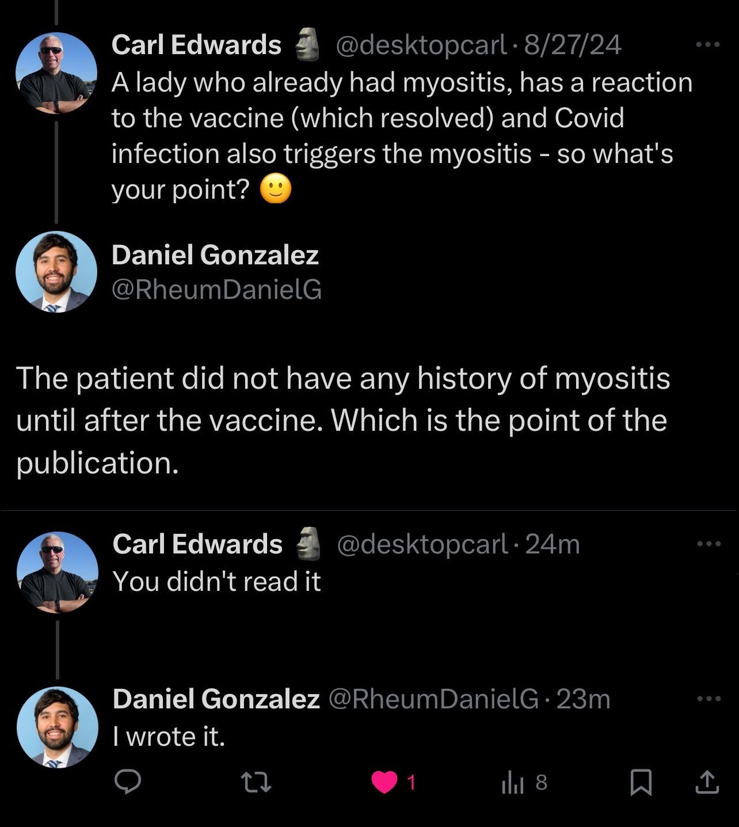Open Carl Edwards' avatar on top tweet
The image size is (739, 827).
[56, 73]
